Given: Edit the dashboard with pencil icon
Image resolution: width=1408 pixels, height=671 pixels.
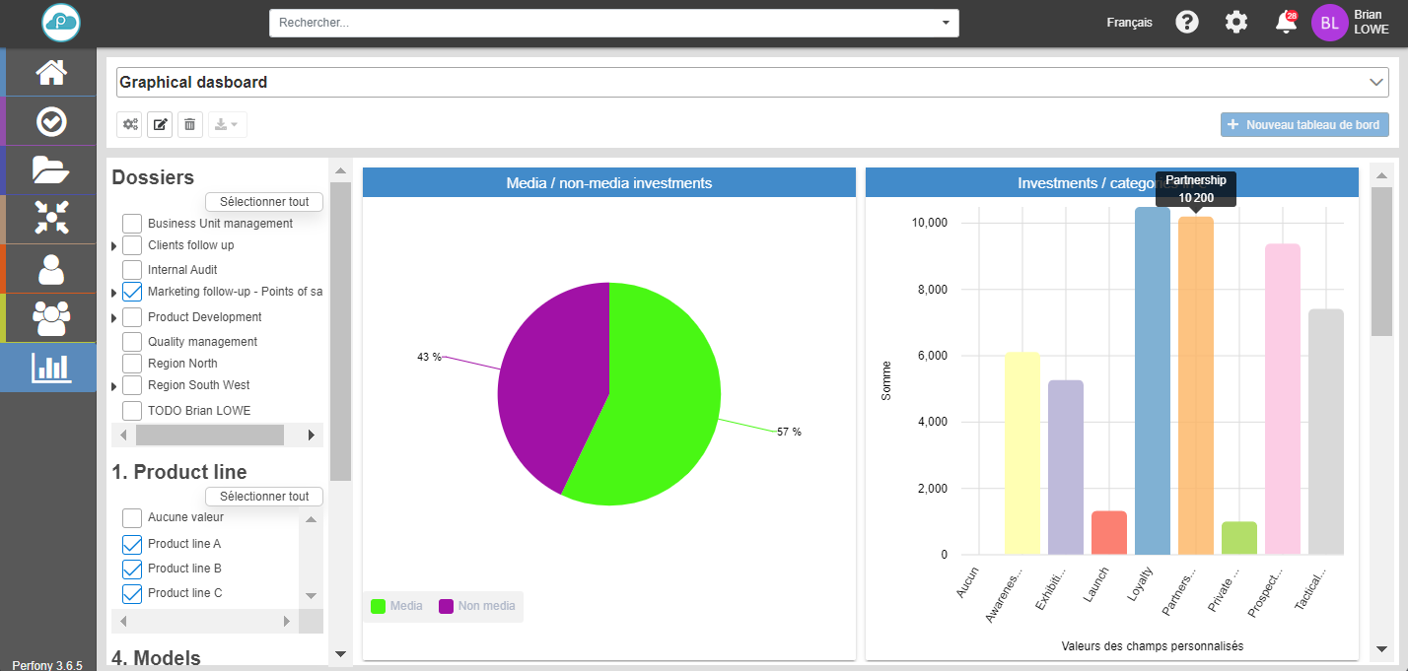Looking at the screenshot, I should point(160,125).
